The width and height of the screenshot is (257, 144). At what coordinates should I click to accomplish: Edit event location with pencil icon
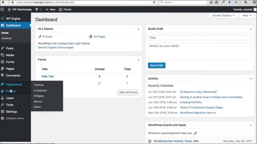[195, 133]
